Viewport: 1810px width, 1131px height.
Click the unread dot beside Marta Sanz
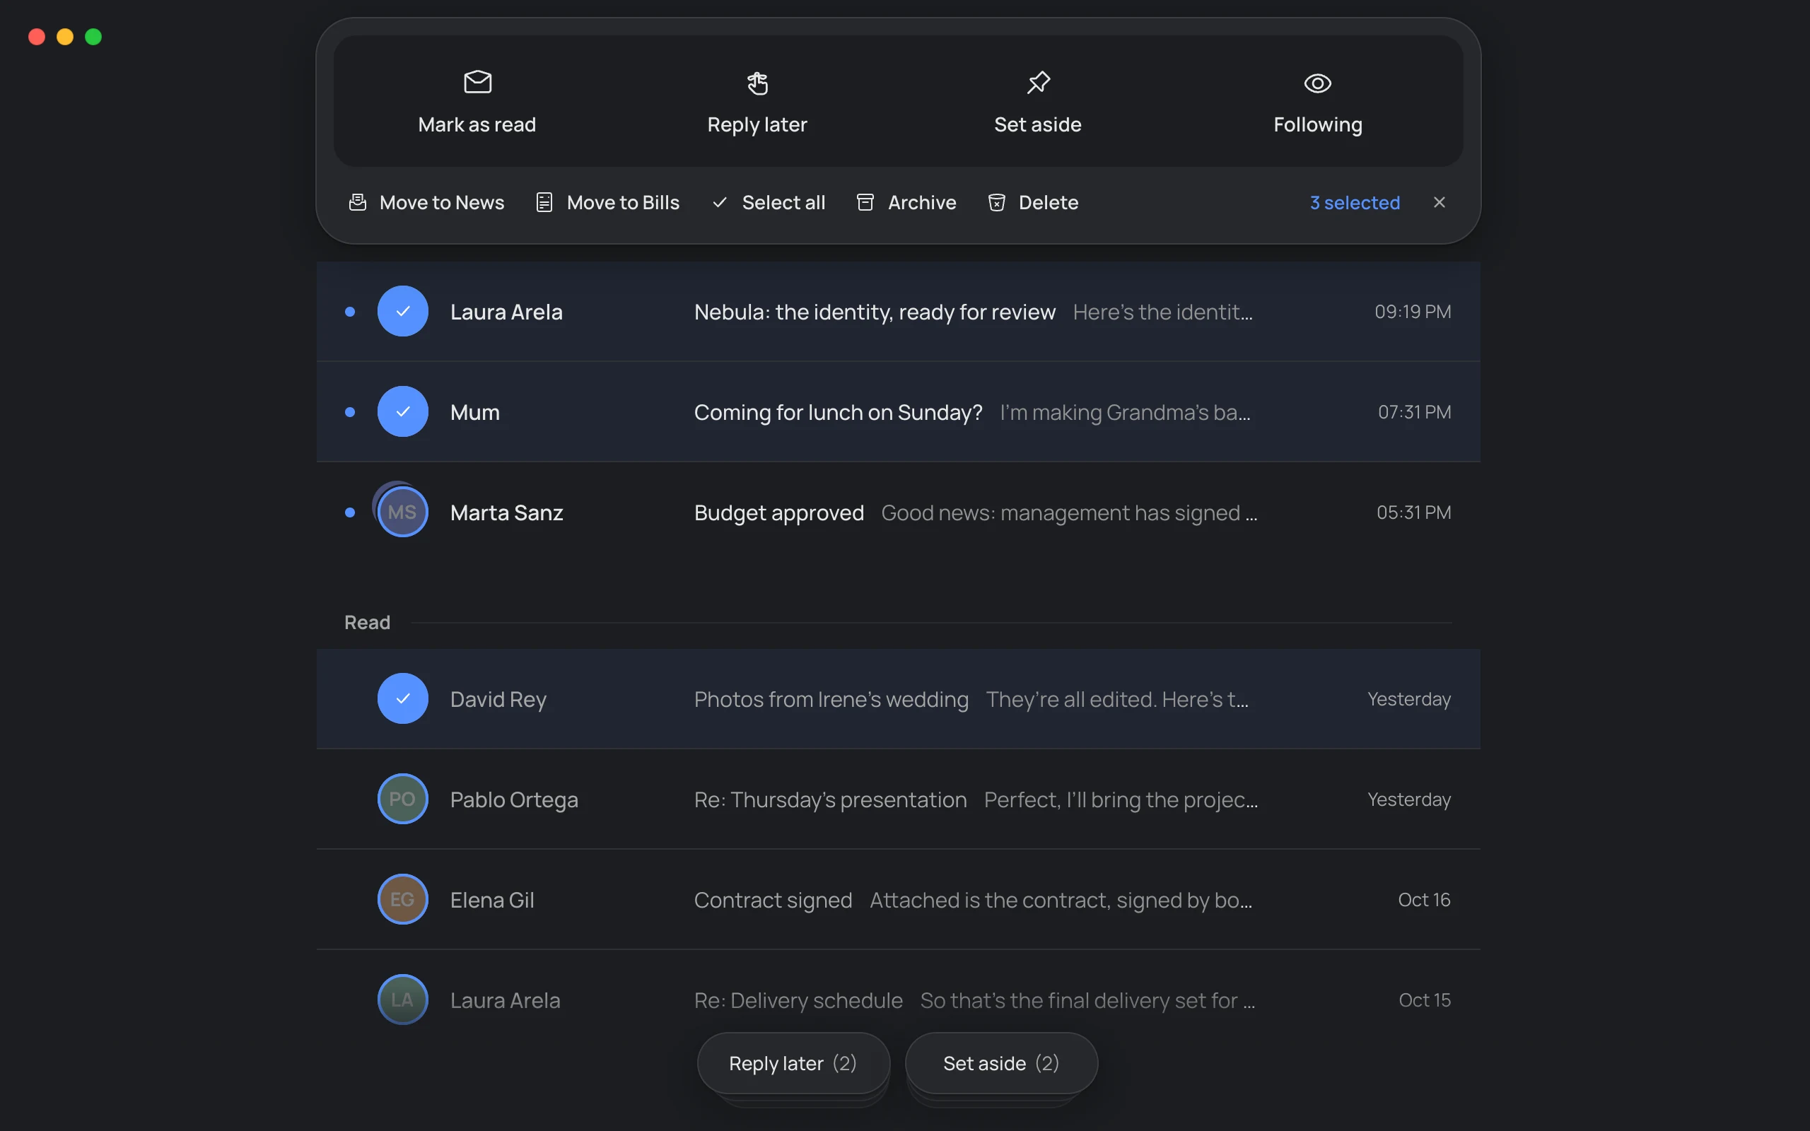pos(349,512)
